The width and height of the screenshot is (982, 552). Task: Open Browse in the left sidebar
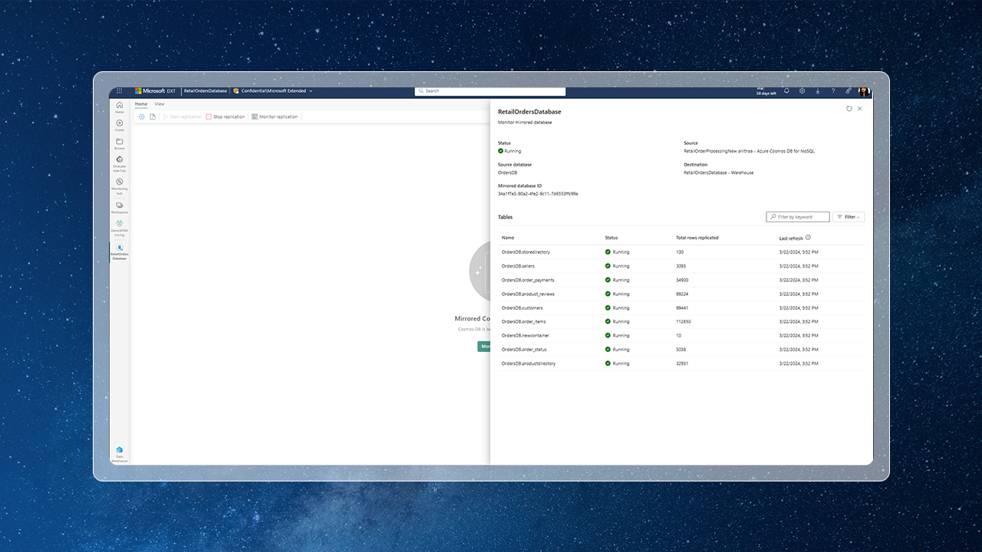(x=119, y=143)
